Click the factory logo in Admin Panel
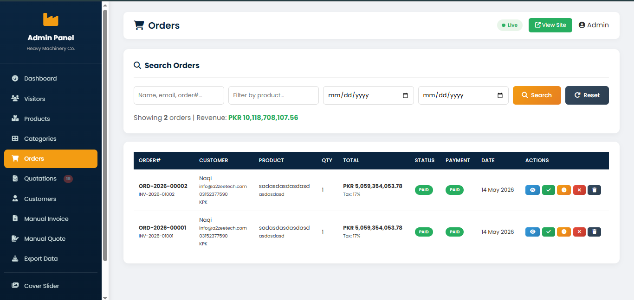The image size is (634, 300). click(51, 19)
